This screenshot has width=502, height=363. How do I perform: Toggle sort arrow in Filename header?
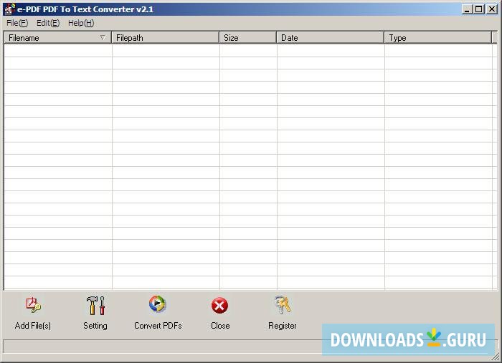pos(103,38)
